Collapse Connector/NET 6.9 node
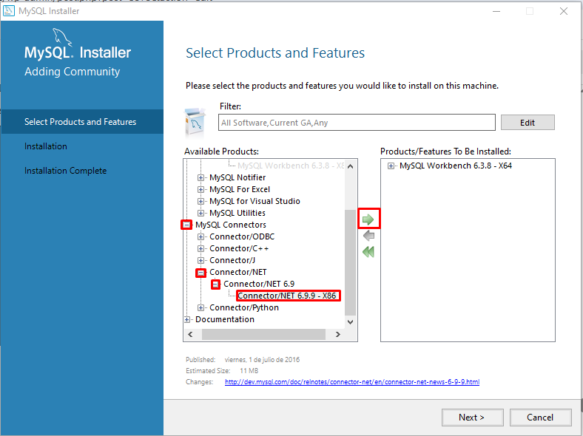This screenshot has width=583, height=436. (215, 285)
